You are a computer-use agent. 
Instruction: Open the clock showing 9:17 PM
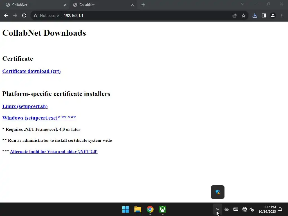(267, 209)
